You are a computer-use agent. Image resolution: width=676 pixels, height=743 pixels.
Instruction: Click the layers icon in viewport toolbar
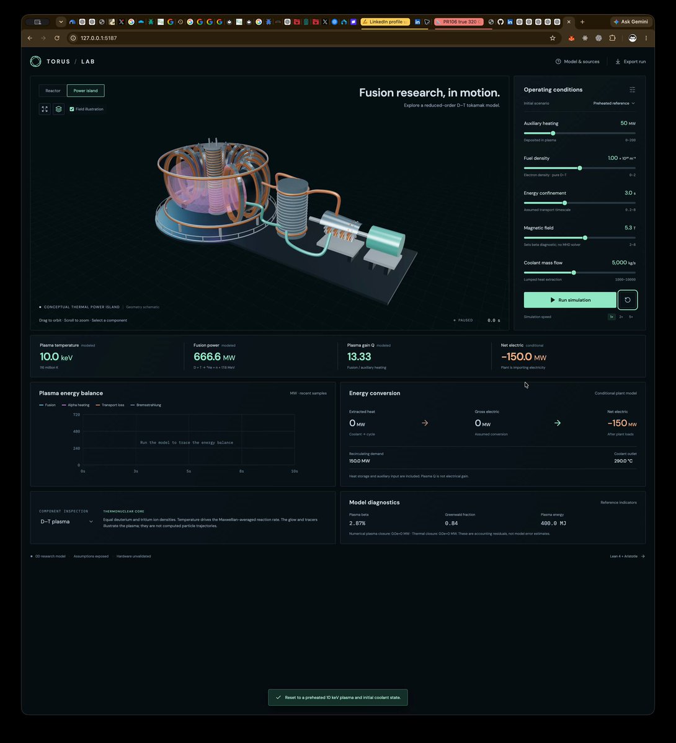click(58, 109)
